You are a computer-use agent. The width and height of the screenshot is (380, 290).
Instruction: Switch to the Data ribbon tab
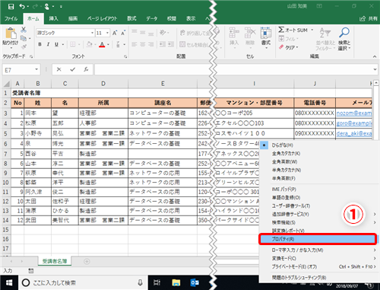tap(151, 18)
